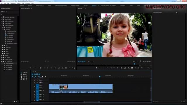Open Program monitor settings wrench
The width and height of the screenshot is (187, 105).
click(141, 61)
